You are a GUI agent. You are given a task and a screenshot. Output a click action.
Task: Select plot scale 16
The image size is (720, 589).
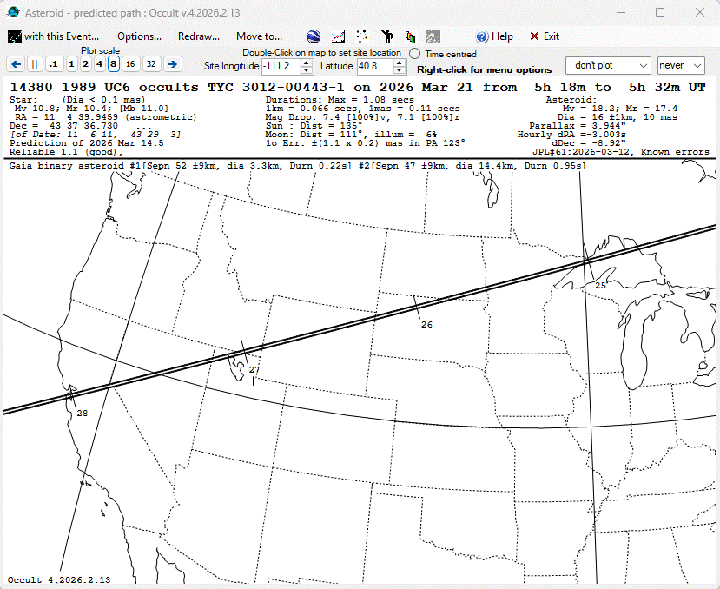coord(130,64)
